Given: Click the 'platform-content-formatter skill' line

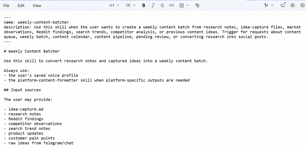Looking at the screenshot, I should 97,80.
